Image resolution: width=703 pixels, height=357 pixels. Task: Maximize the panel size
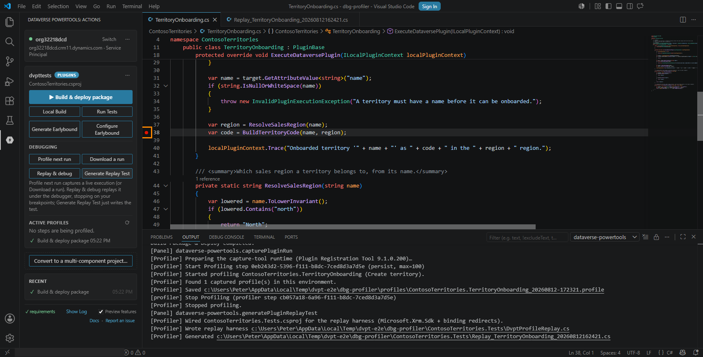click(683, 237)
